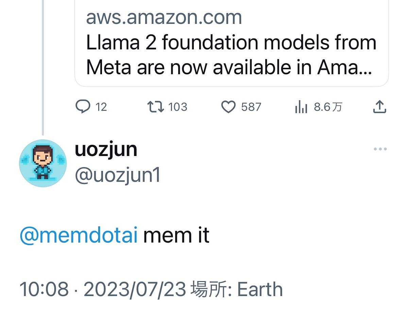This screenshot has height=312, width=408.
Task: Select the username uozjun
Action: click(105, 149)
